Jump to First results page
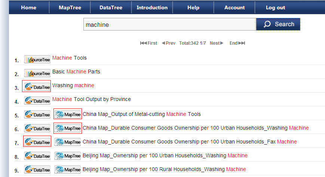Viewport: 325px width, 177px height. tap(148, 43)
